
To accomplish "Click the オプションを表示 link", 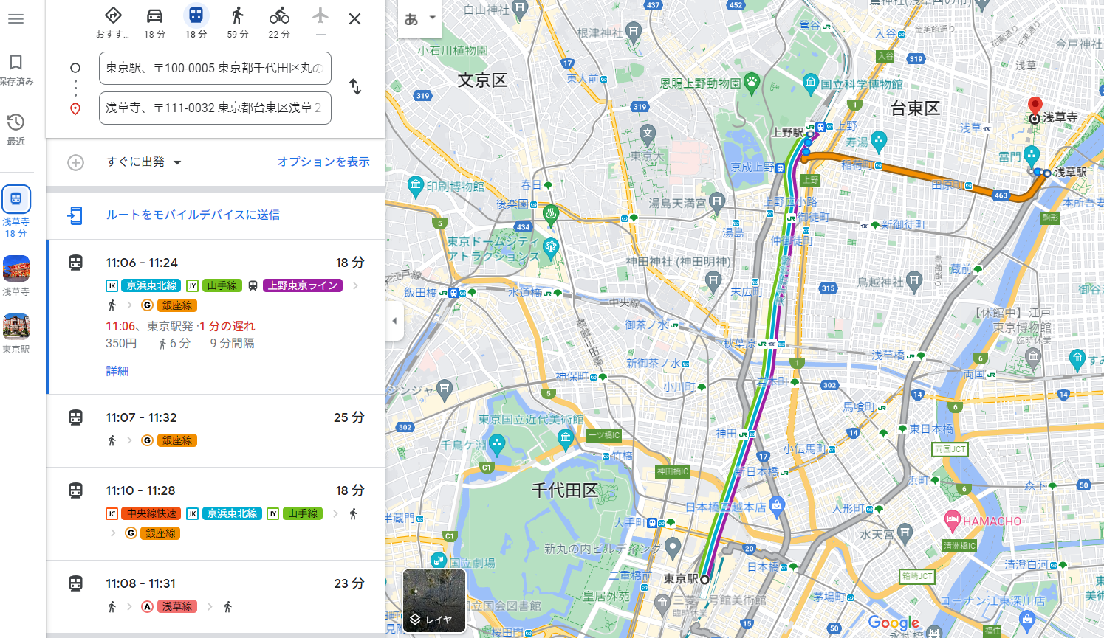I will pos(323,162).
